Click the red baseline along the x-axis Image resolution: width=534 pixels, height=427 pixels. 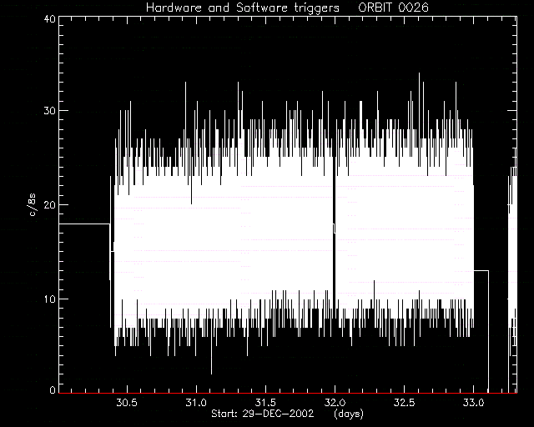click(288, 393)
